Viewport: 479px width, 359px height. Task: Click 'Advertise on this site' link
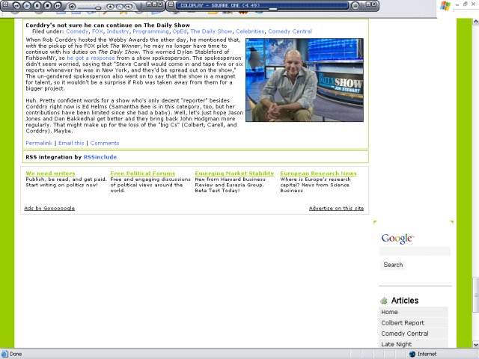click(336, 209)
